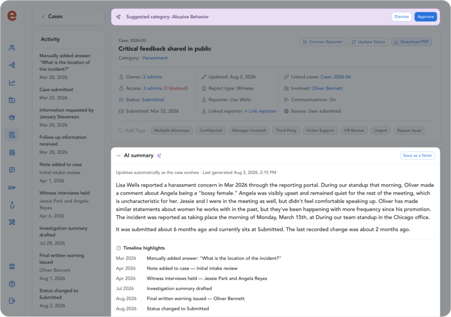Collapse the AI summary section

(118, 156)
